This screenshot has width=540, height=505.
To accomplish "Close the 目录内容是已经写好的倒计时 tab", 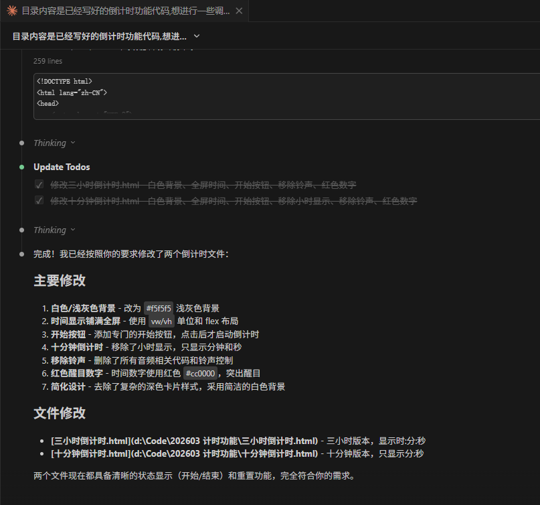I will coord(239,11).
